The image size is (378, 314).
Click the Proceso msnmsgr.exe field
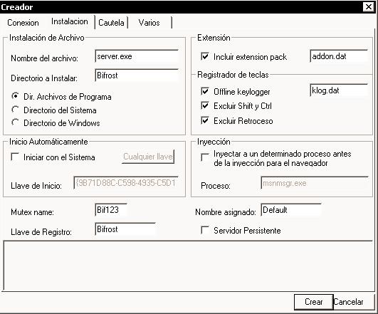coord(315,183)
